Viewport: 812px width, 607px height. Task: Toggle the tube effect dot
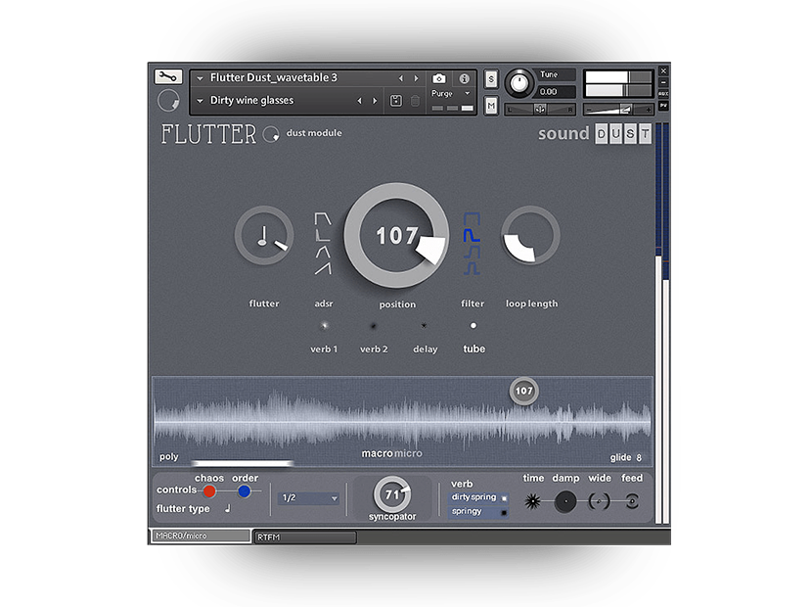473,326
